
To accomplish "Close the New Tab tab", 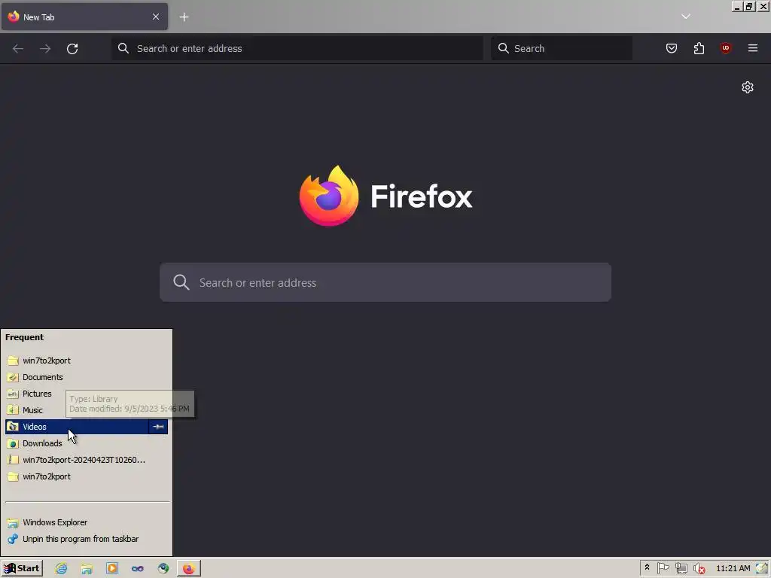I will (155, 17).
